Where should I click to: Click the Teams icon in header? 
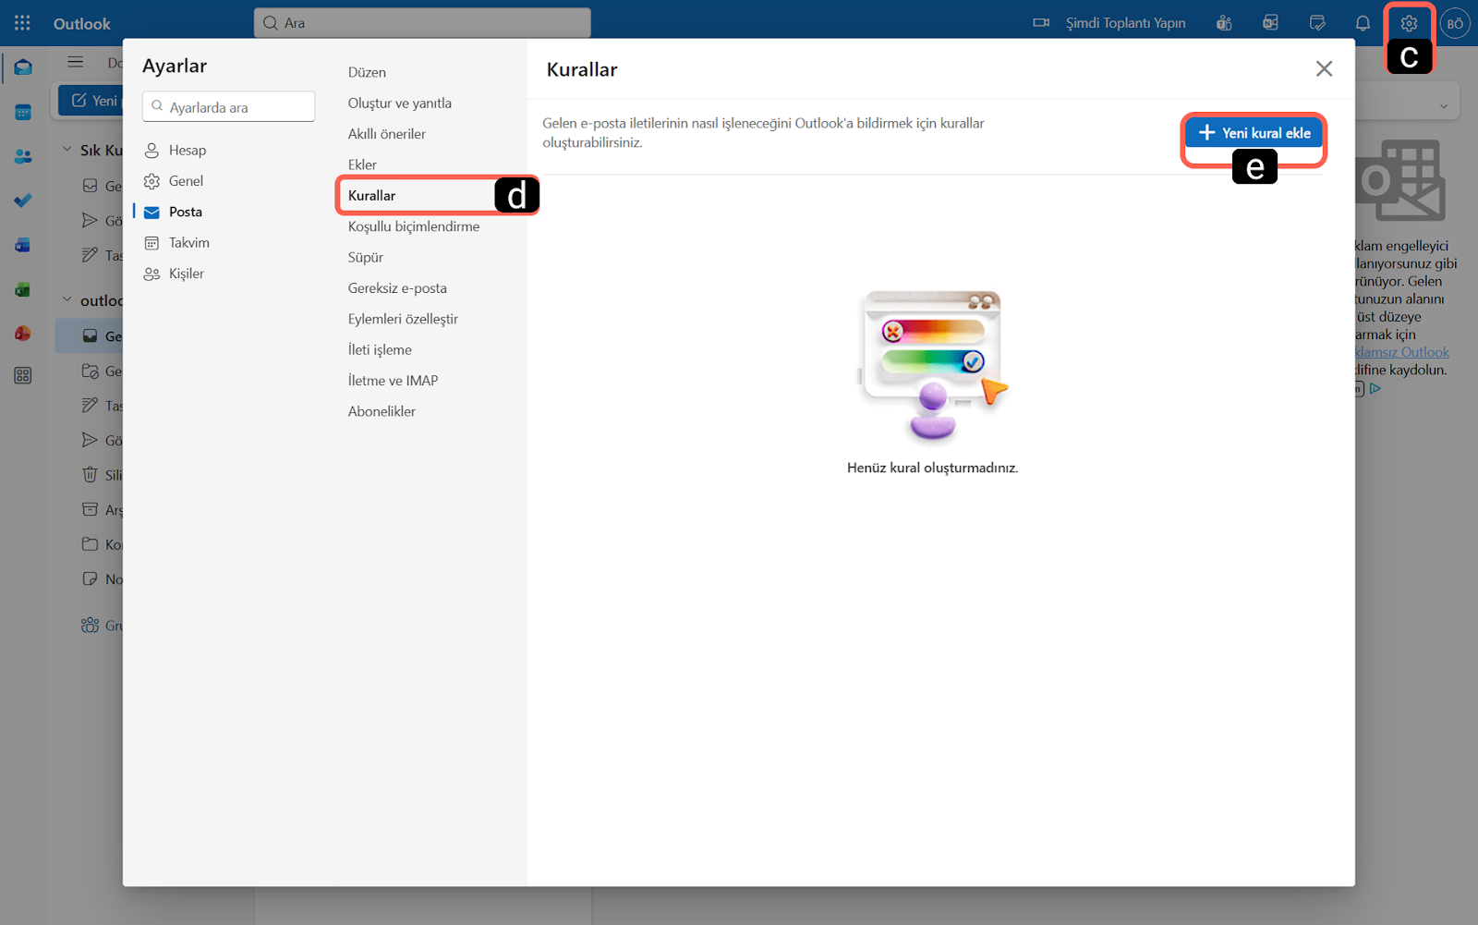tap(1224, 24)
